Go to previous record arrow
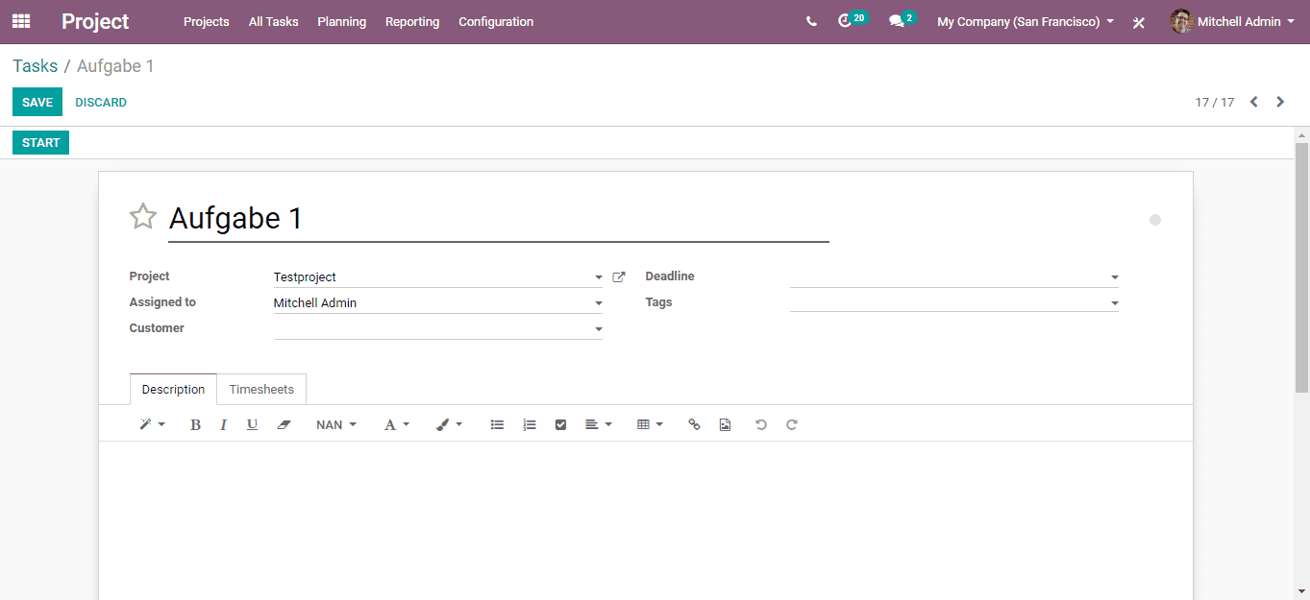The image size is (1310, 600). click(1254, 102)
